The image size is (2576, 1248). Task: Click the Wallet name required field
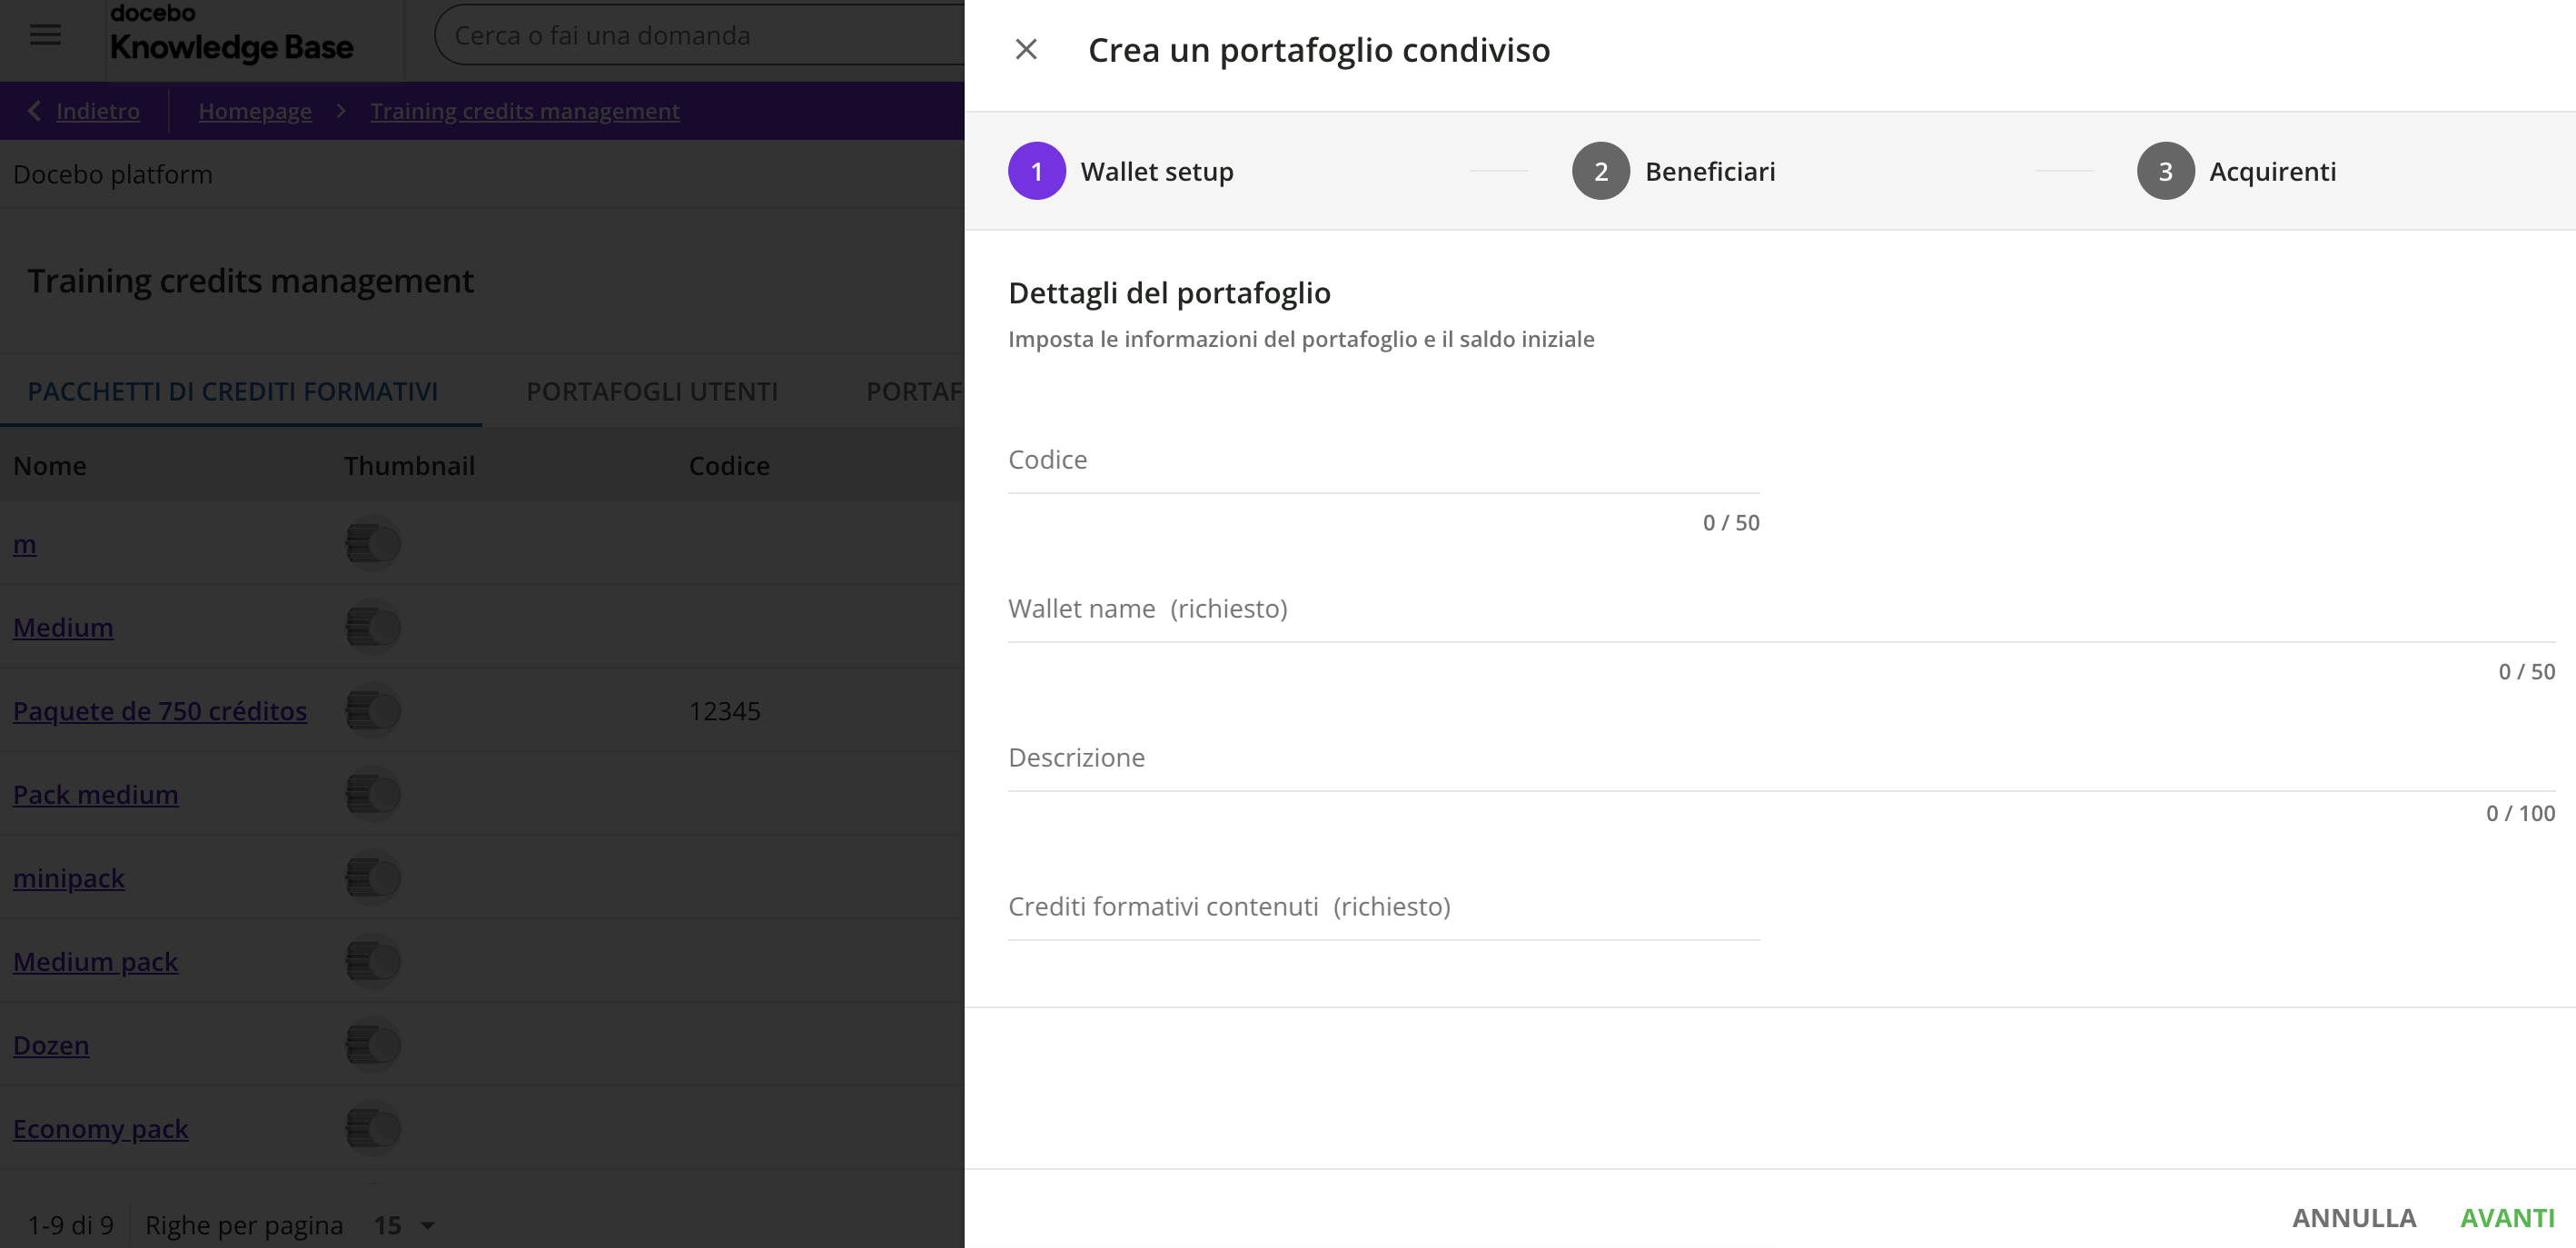click(1780, 610)
